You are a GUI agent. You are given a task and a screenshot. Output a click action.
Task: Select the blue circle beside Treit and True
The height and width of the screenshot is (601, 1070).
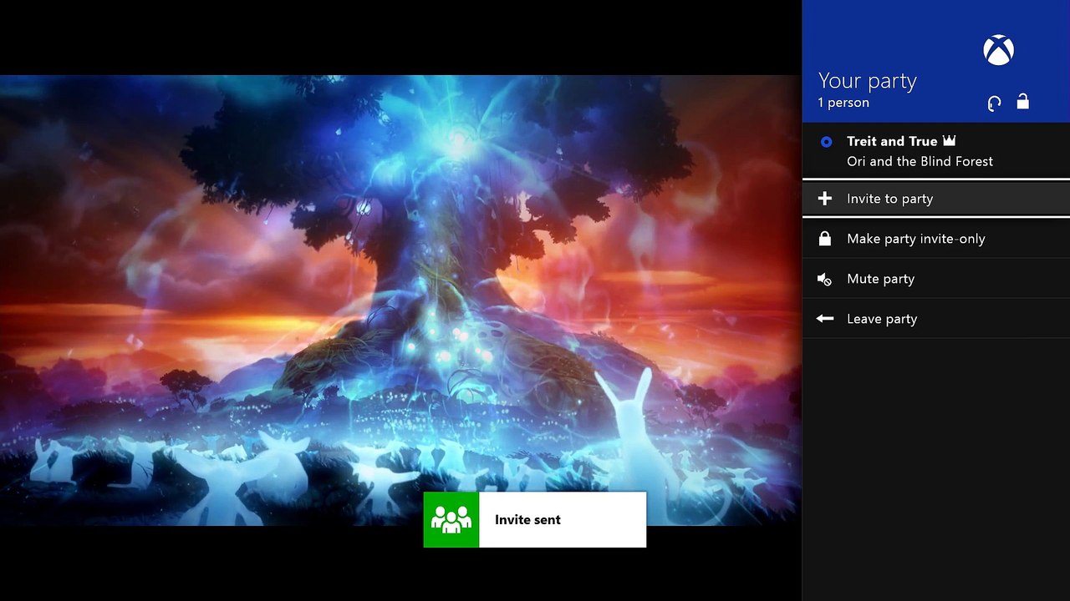click(826, 142)
